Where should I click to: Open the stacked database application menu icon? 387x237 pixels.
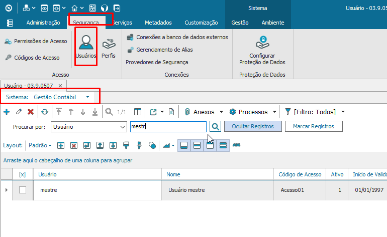coord(10,23)
